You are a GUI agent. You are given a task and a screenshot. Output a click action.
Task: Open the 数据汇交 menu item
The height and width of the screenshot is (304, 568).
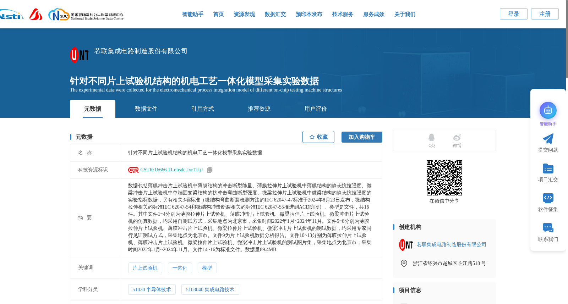click(x=275, y=14)
